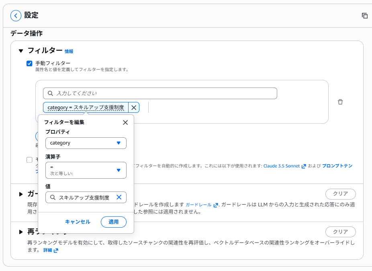Collapse the フィルター section
372x271 pixels.
[21, 51]
